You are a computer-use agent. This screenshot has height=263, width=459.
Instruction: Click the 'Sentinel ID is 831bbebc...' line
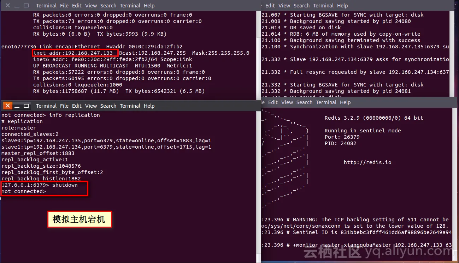(x=357, y=232)
